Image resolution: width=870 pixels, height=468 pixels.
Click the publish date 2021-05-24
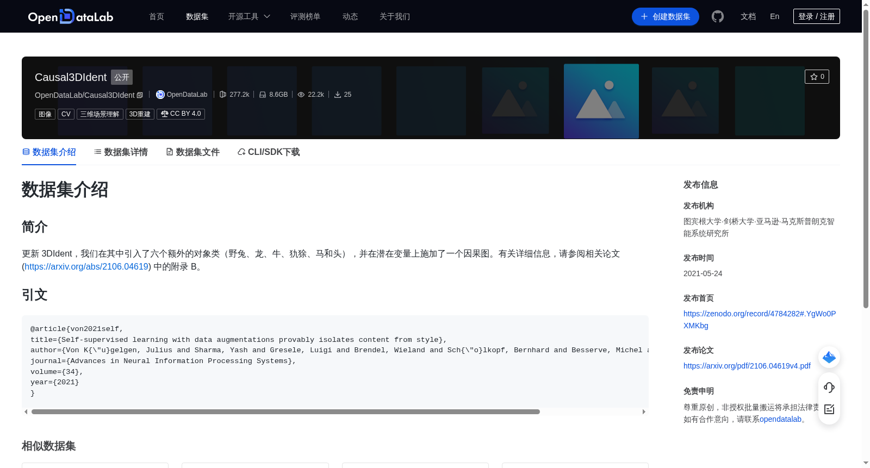(x=703, y=273)
